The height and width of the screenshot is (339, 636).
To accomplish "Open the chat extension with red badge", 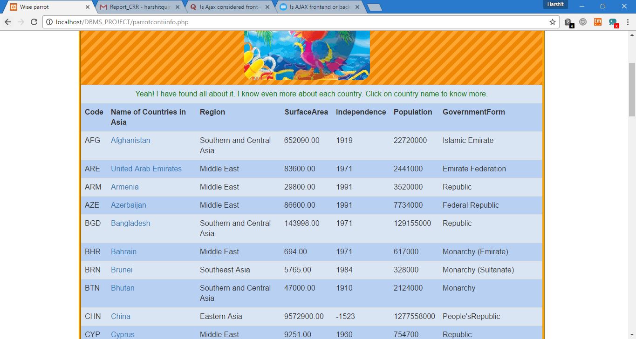I will (613, 22).
